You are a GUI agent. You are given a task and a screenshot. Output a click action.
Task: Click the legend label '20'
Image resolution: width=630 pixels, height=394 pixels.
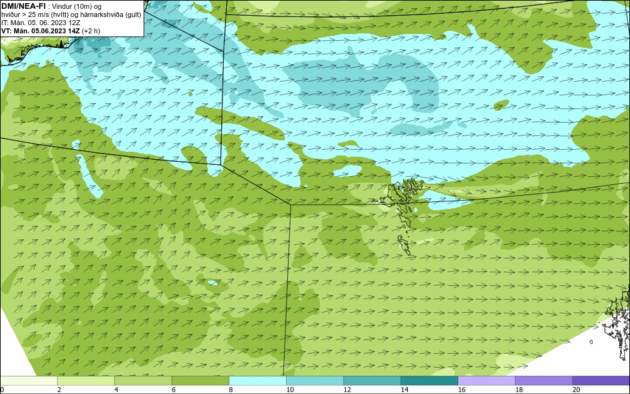(x=576, y=390)
